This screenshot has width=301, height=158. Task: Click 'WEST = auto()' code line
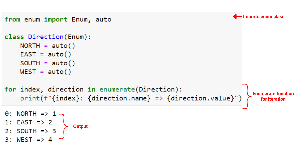[46, 72]
